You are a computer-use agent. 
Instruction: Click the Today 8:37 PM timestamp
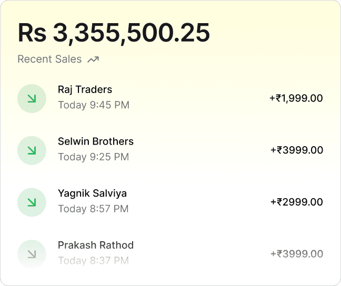click(x=93, y=260)
